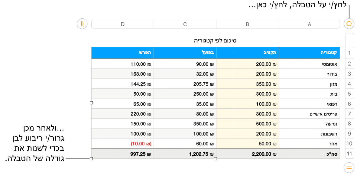Click the 144.25 difference cell
The image size is (357, 175).
pyautogui.click(x=123, y=84)
